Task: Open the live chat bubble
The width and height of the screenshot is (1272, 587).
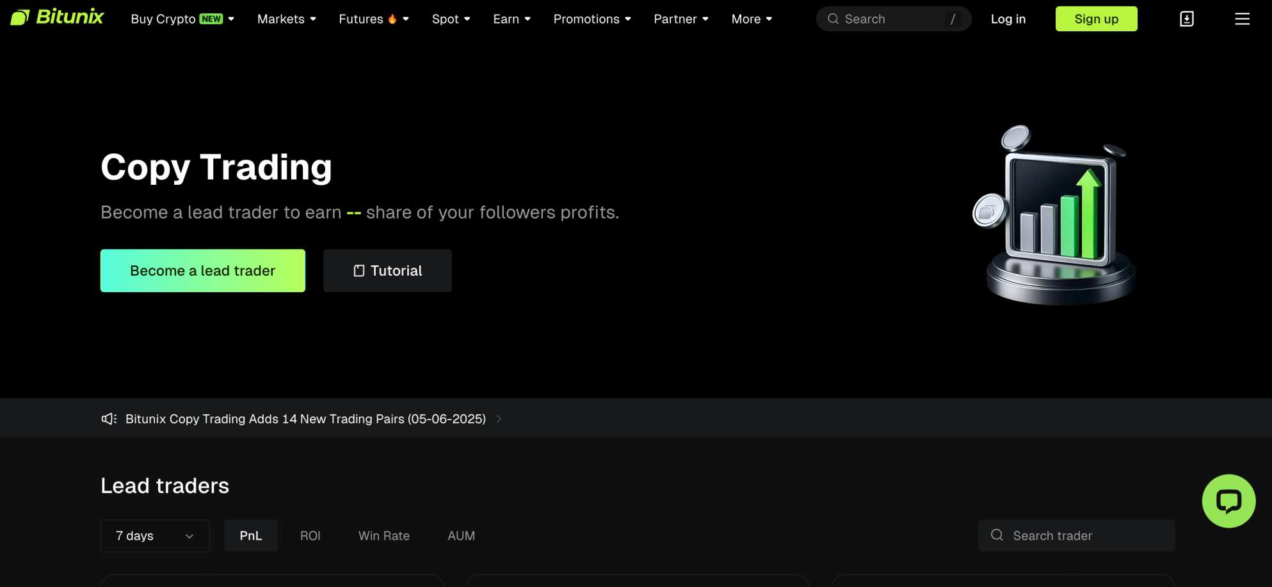Action: 1228,501
